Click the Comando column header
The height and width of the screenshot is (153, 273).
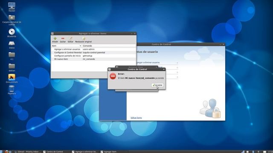point(109,46)
